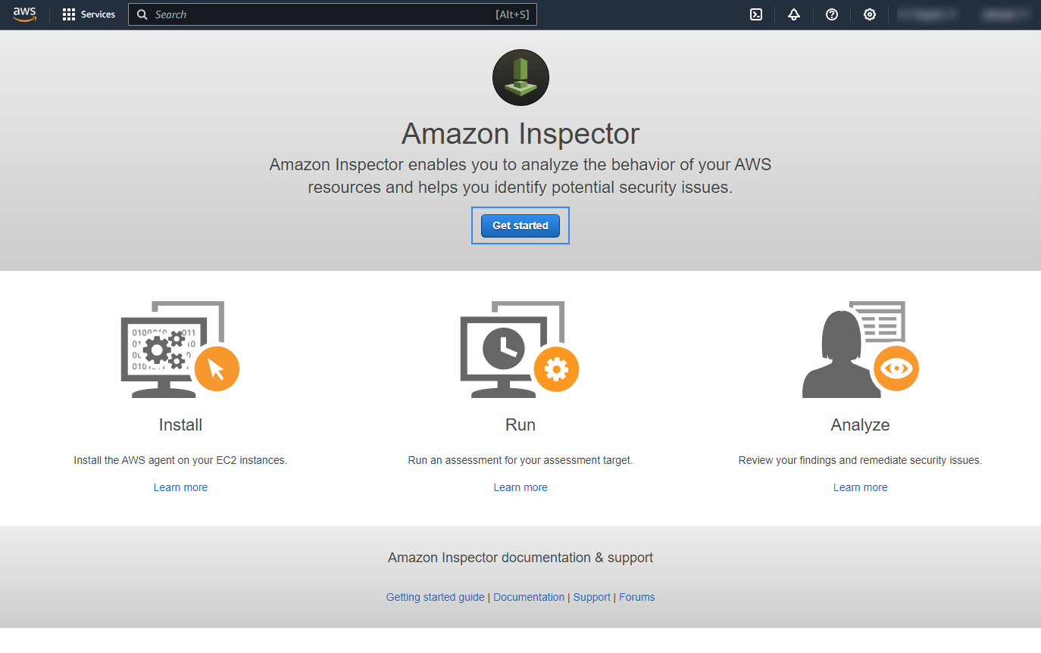Click the help question mark icon
Viewport: 1041px width, 653px height.
[x=831, y=14]
